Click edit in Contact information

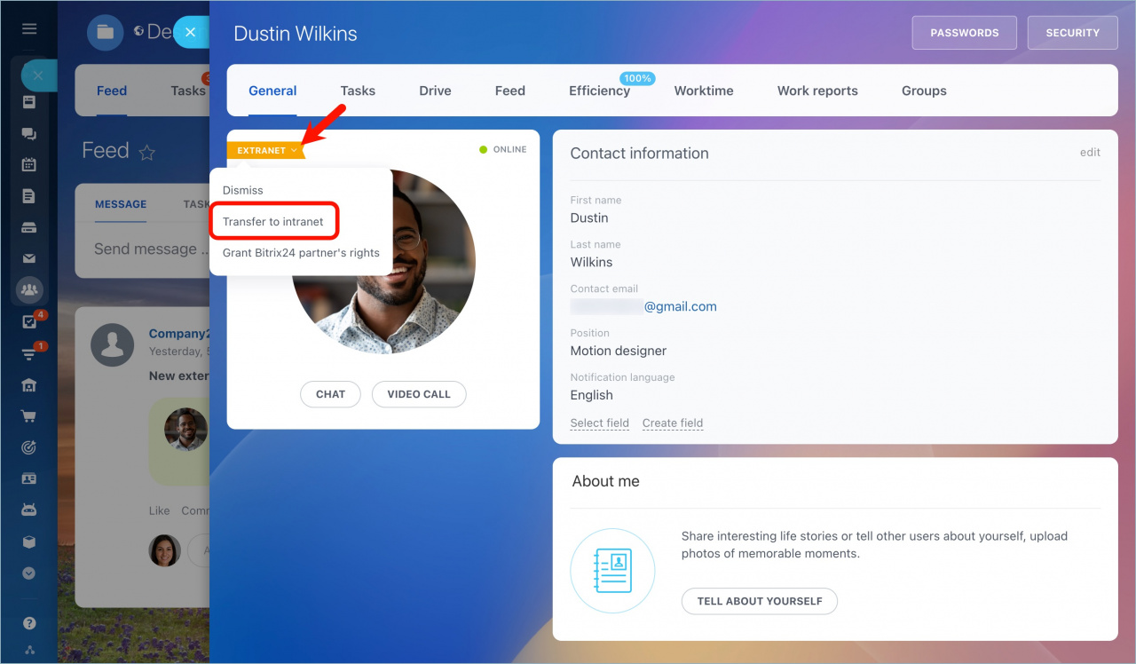pyautogui.click(x=1090, y=153)
